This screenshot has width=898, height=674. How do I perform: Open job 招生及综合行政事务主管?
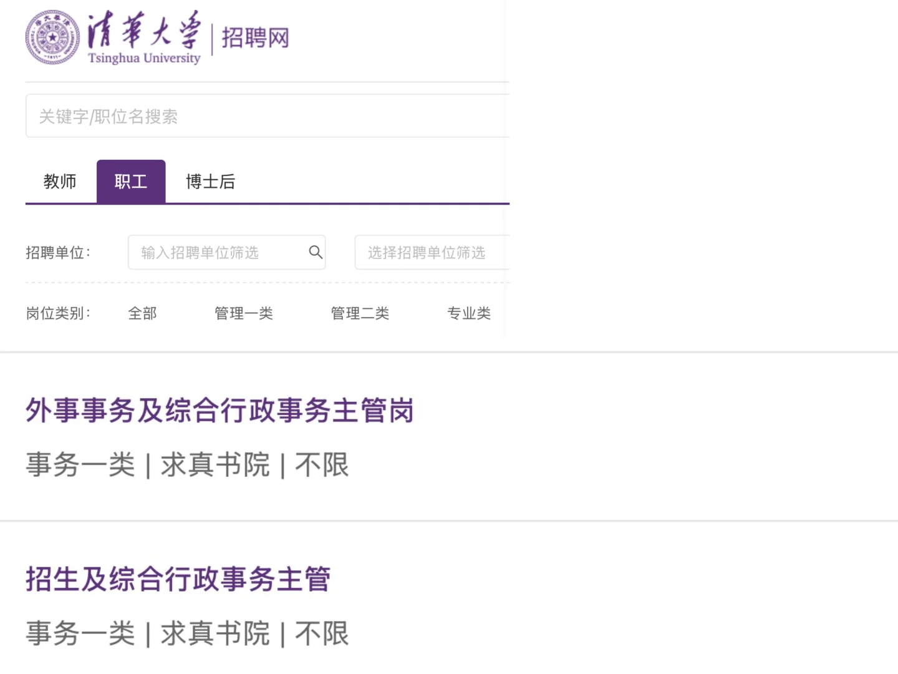[178, 579]
